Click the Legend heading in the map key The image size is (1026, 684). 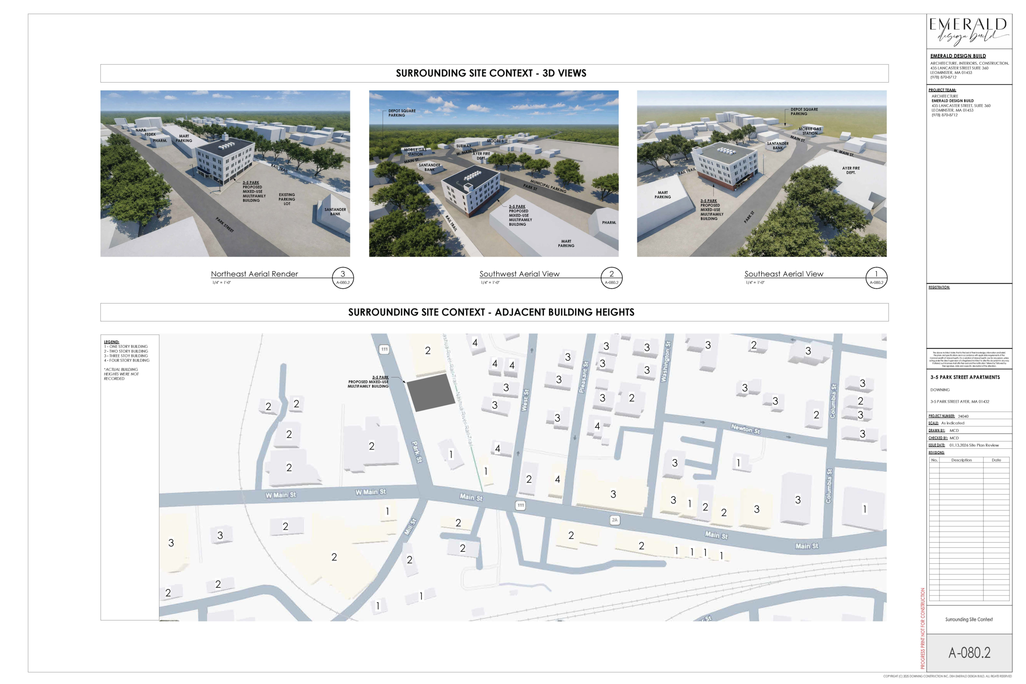point(111,342)
